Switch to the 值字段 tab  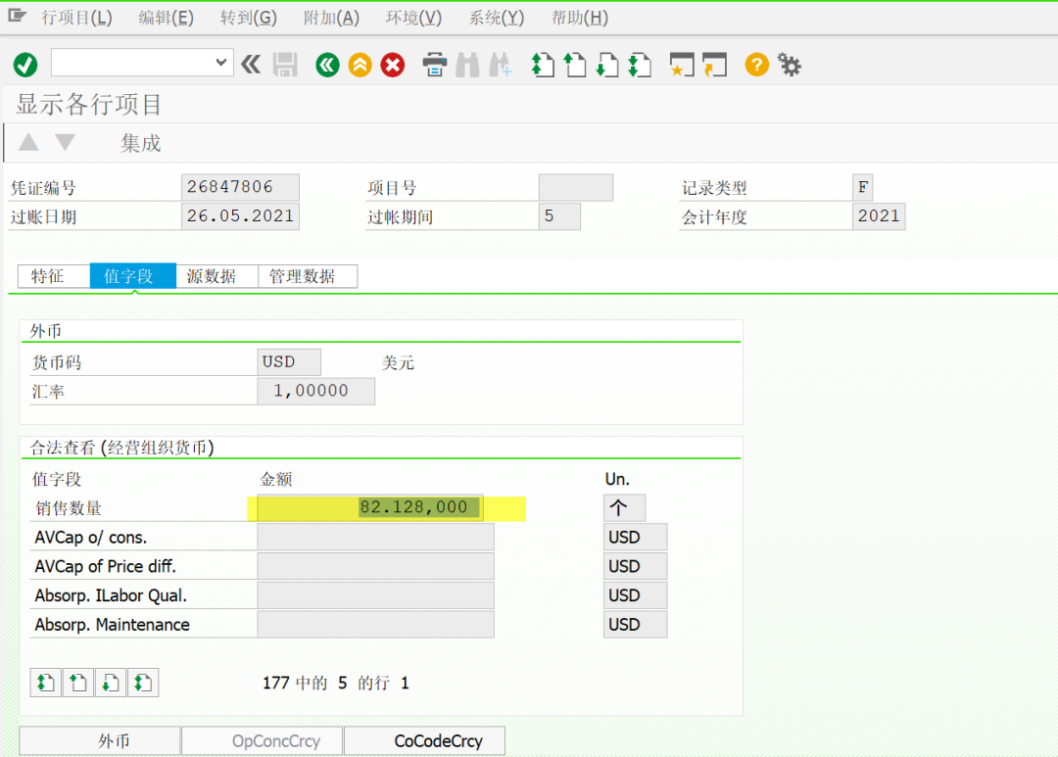click(133, 276)
